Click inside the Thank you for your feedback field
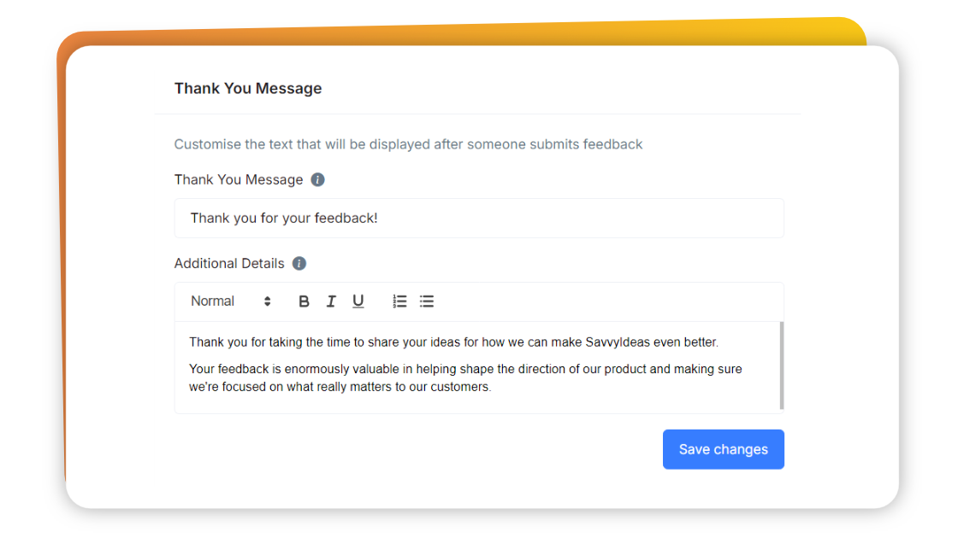958x538 pixels. (479, 218)
